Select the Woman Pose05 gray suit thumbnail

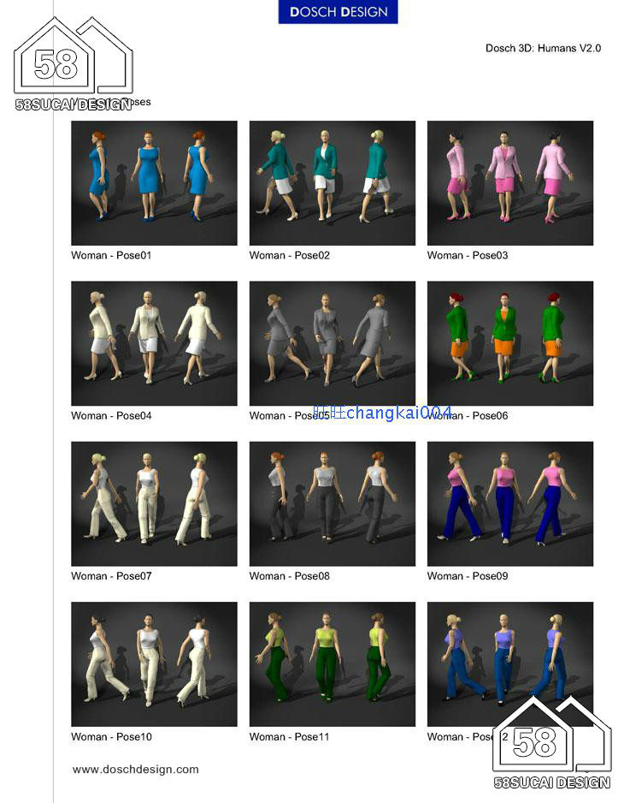[332, 342]
